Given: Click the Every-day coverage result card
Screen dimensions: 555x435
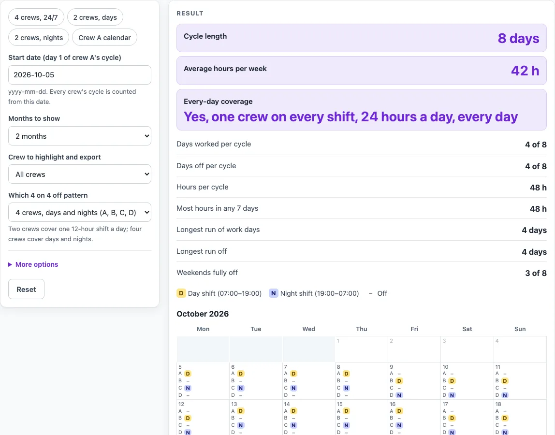Looking at the screenshot, I should pos(362,110).
